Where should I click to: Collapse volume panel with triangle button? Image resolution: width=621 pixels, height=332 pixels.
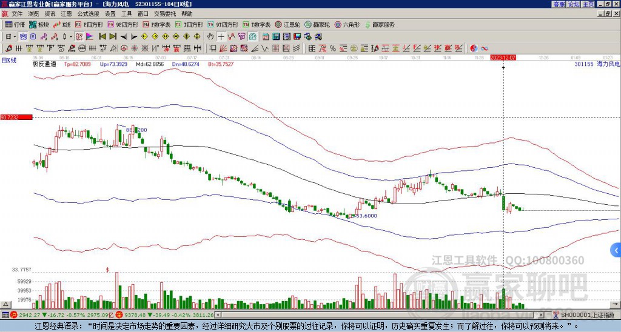[x=5, y=304]
